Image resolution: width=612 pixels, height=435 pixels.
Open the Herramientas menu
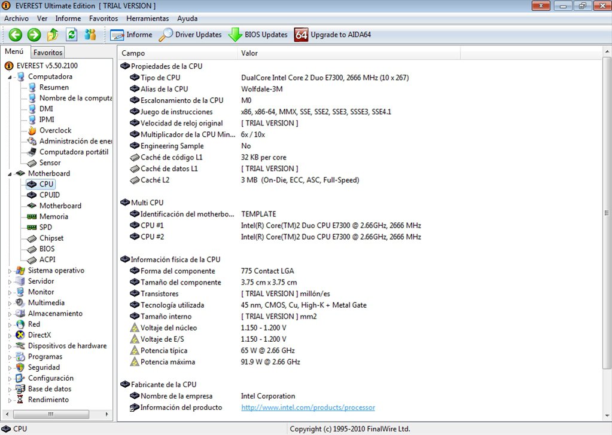click(148, 19)
